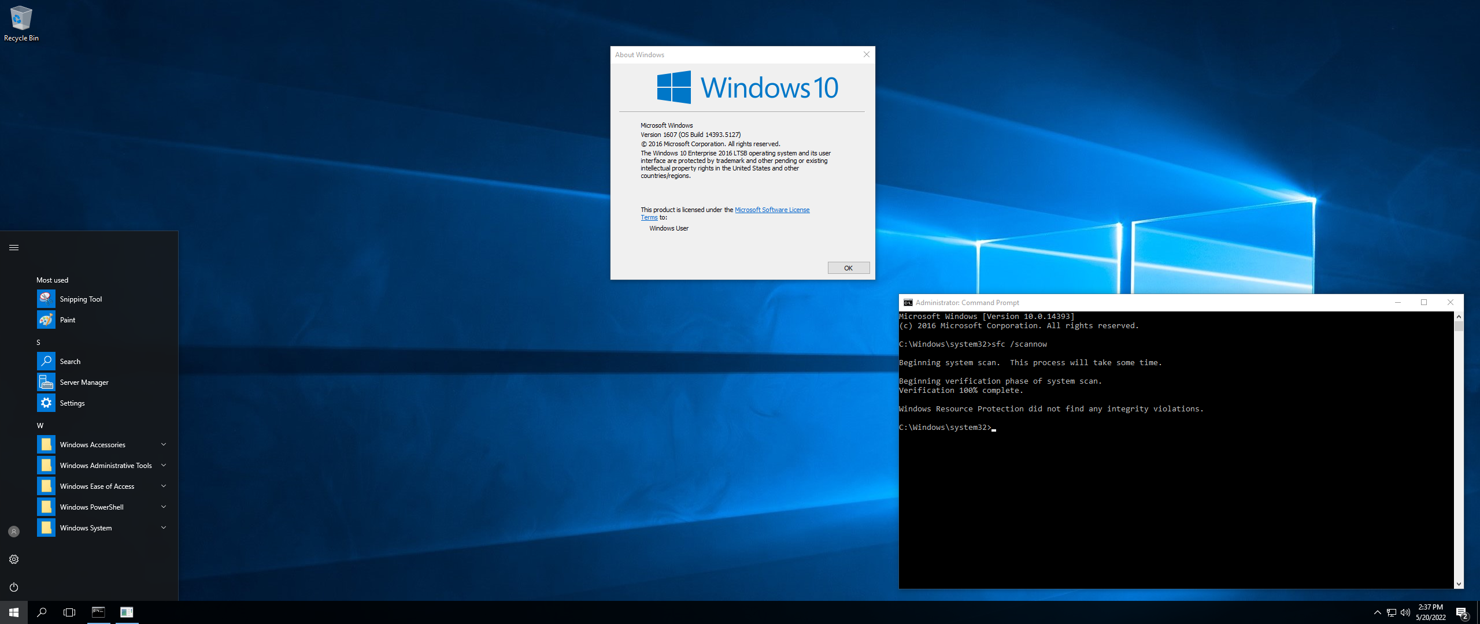Expand Windows Ease of Access chevron
The image size is (1480, 624).
coord(164,486)
